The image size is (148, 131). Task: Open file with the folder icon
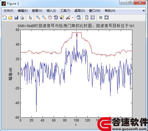[10, 17]
